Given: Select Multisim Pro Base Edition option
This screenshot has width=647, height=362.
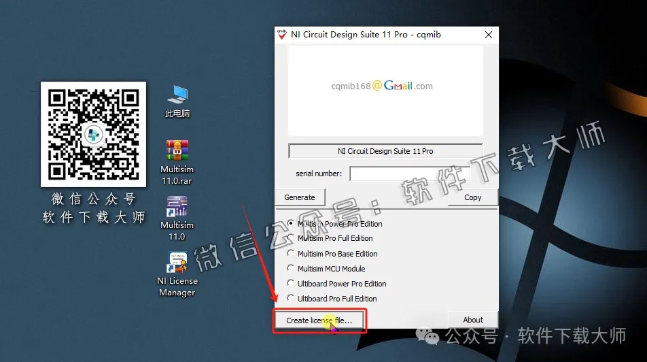Looking at the screenshot, I should (292, 254).
